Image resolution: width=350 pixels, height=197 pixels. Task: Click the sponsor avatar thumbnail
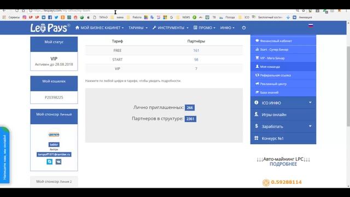click(x=54, y=135)
